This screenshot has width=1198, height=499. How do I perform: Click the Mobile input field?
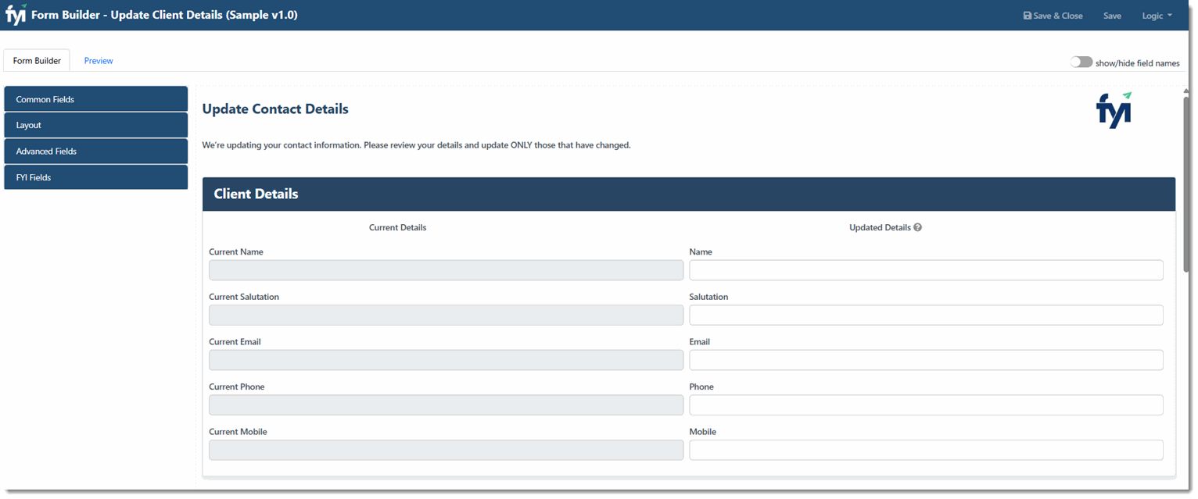click(926, 450)
